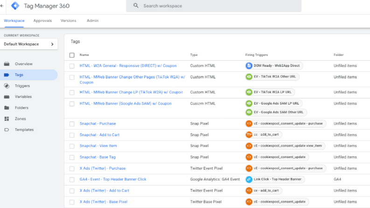
Task: Click the Twitter Base Pixel type cell
Action: coord(206,201)
